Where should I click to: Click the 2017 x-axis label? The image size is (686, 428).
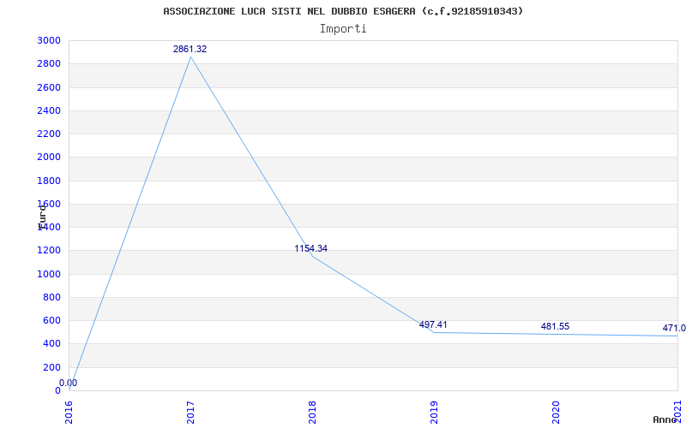click(x=190, y=413)
